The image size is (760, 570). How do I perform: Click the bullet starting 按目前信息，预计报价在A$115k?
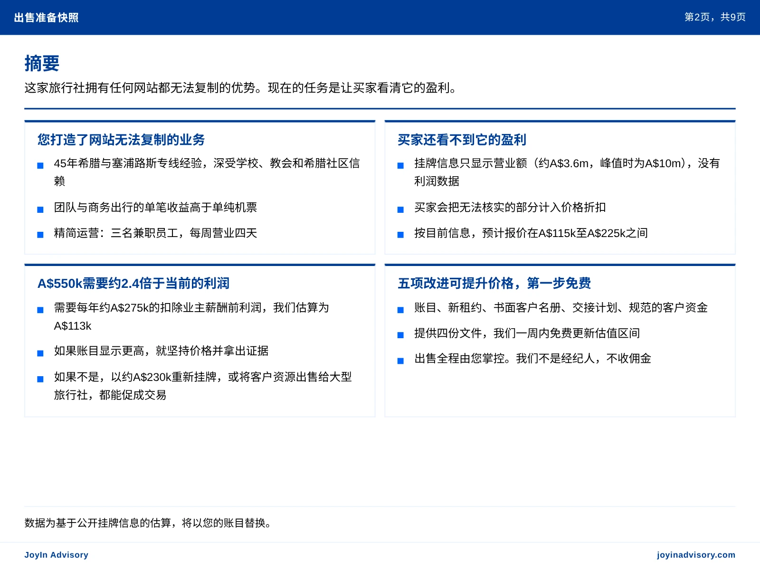[x=531, y=233]
